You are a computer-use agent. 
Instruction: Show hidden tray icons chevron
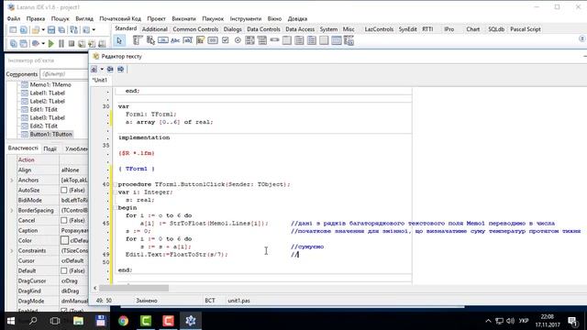point(488,321)
